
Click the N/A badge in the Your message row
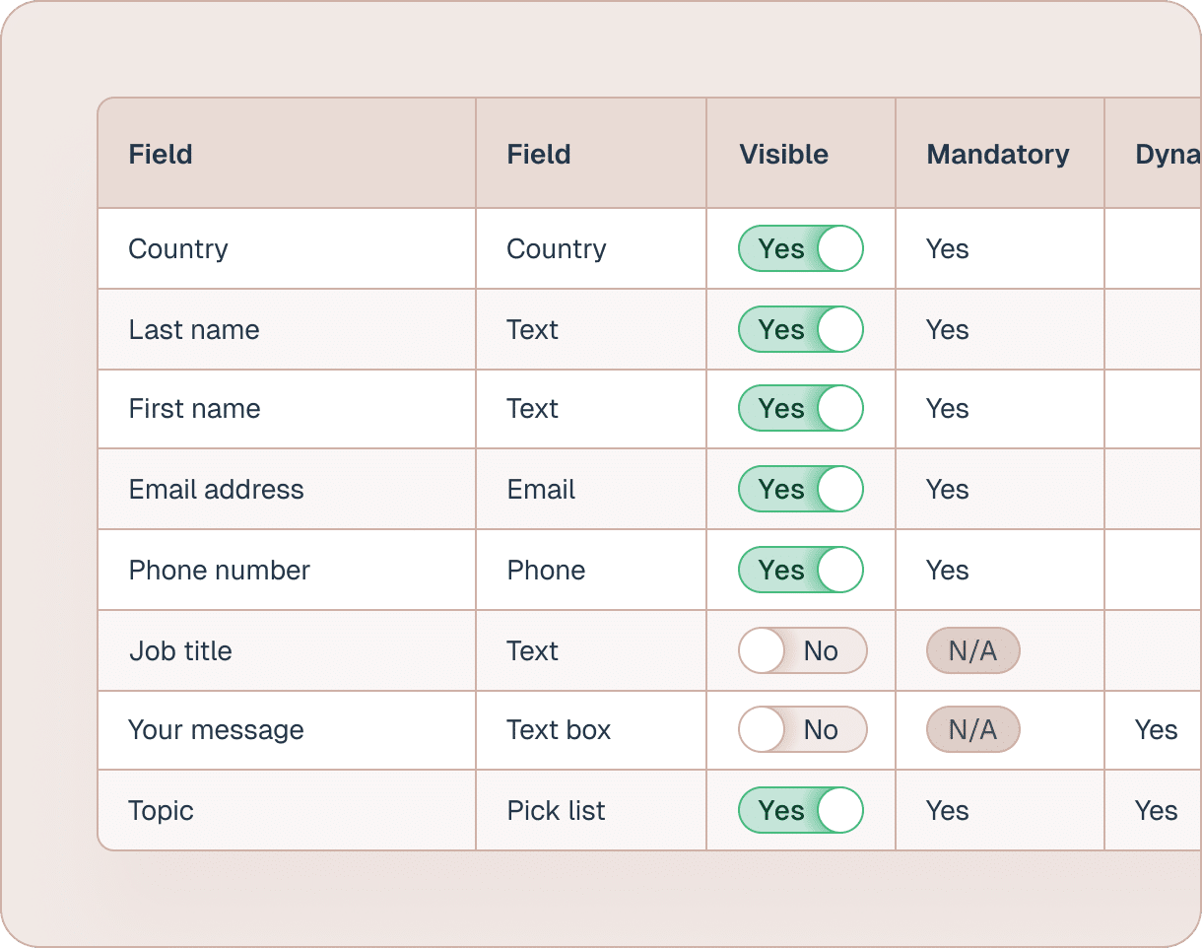(972, 730)
